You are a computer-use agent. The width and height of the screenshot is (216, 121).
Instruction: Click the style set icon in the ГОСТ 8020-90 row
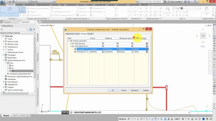click(103, 46)
